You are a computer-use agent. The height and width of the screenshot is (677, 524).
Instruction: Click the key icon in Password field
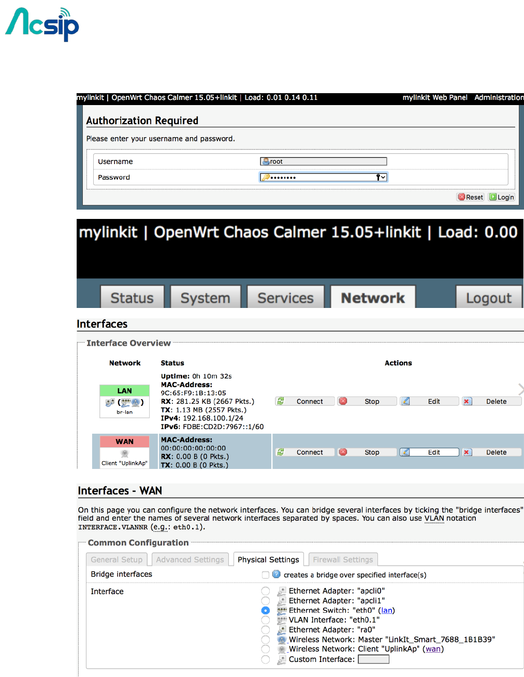[266, 178]
